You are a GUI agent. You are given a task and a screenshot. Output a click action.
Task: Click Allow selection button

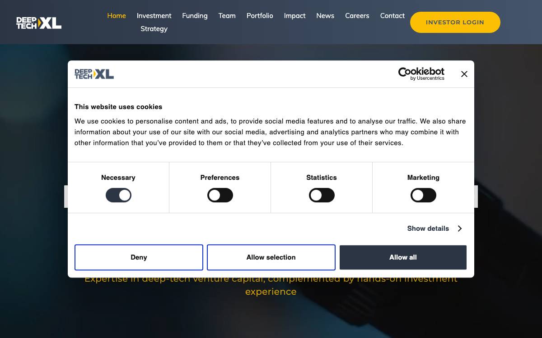tap(271, 257)
